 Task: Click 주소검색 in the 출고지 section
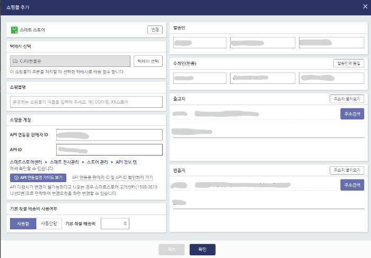click(352, 114)
